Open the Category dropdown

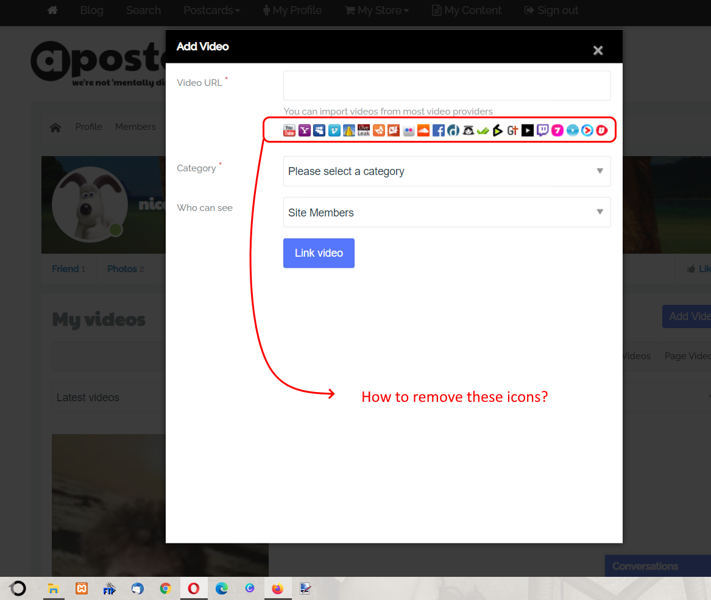447,171
